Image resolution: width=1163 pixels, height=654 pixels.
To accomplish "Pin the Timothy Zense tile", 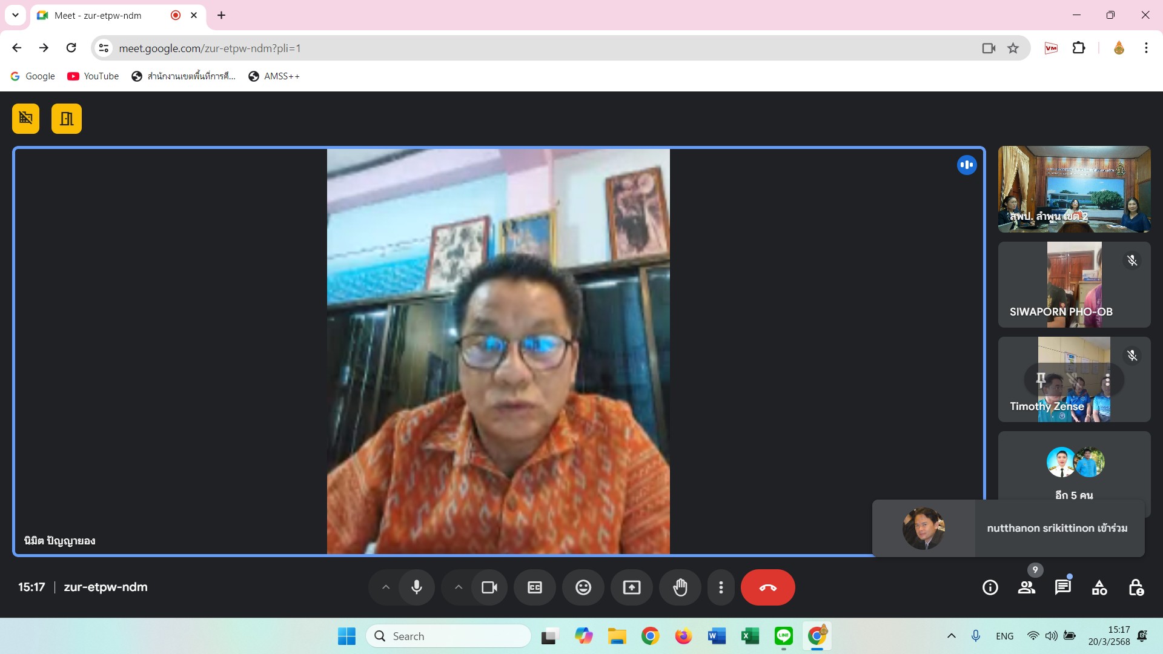I will point(1041,380).
